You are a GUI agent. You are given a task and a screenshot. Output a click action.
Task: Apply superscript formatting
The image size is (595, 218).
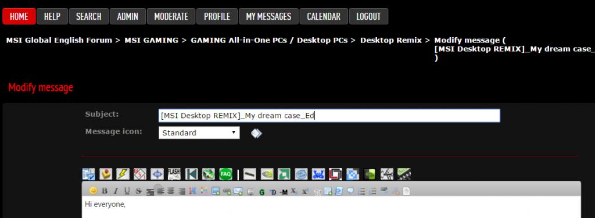click(305, 191)
